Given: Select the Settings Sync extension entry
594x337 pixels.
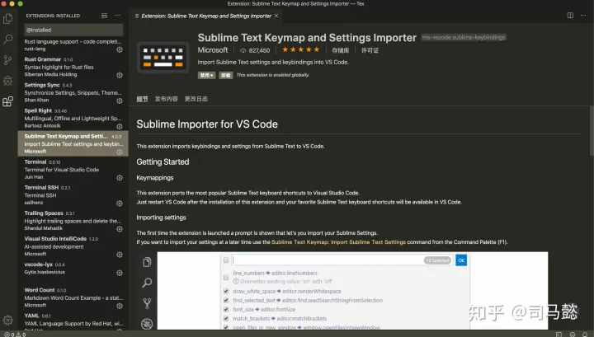Looking at the screenshot, I should coord(73,92).
